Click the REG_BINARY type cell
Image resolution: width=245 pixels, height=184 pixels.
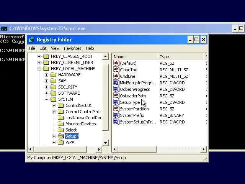172,115
